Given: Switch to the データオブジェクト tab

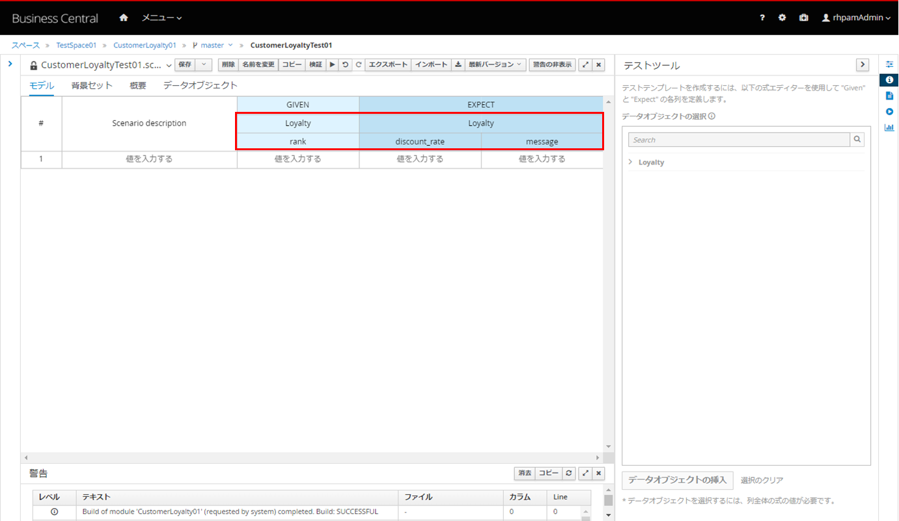Looking at the screenshot, I should (200, 85).
